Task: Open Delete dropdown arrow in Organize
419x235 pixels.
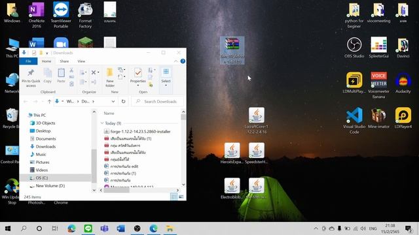Action: coord(98,72)
